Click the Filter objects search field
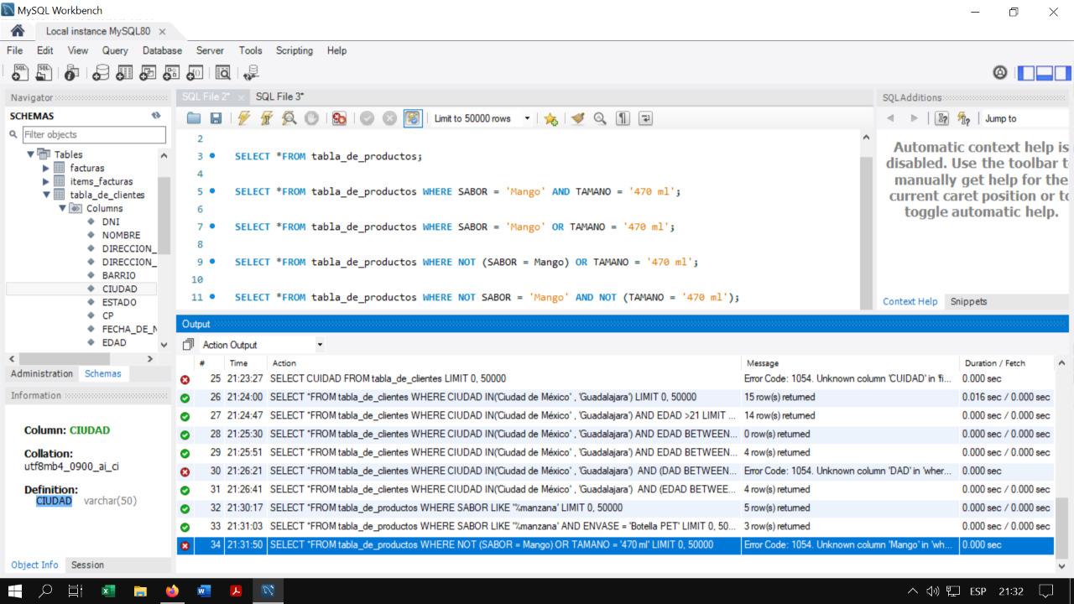The height and width of the screenshot is (604, 1074). [93, 134]
